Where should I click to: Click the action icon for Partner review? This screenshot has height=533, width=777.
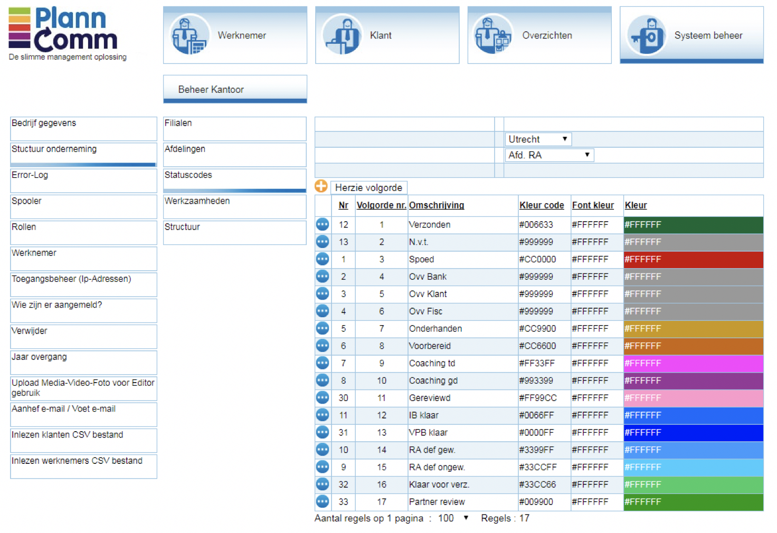323,501
